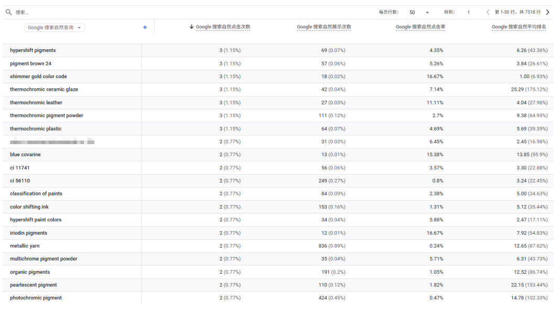Click the metallic yarn query
The height and width of the screenshot is (311, 560).
click(x=25, y=246)
